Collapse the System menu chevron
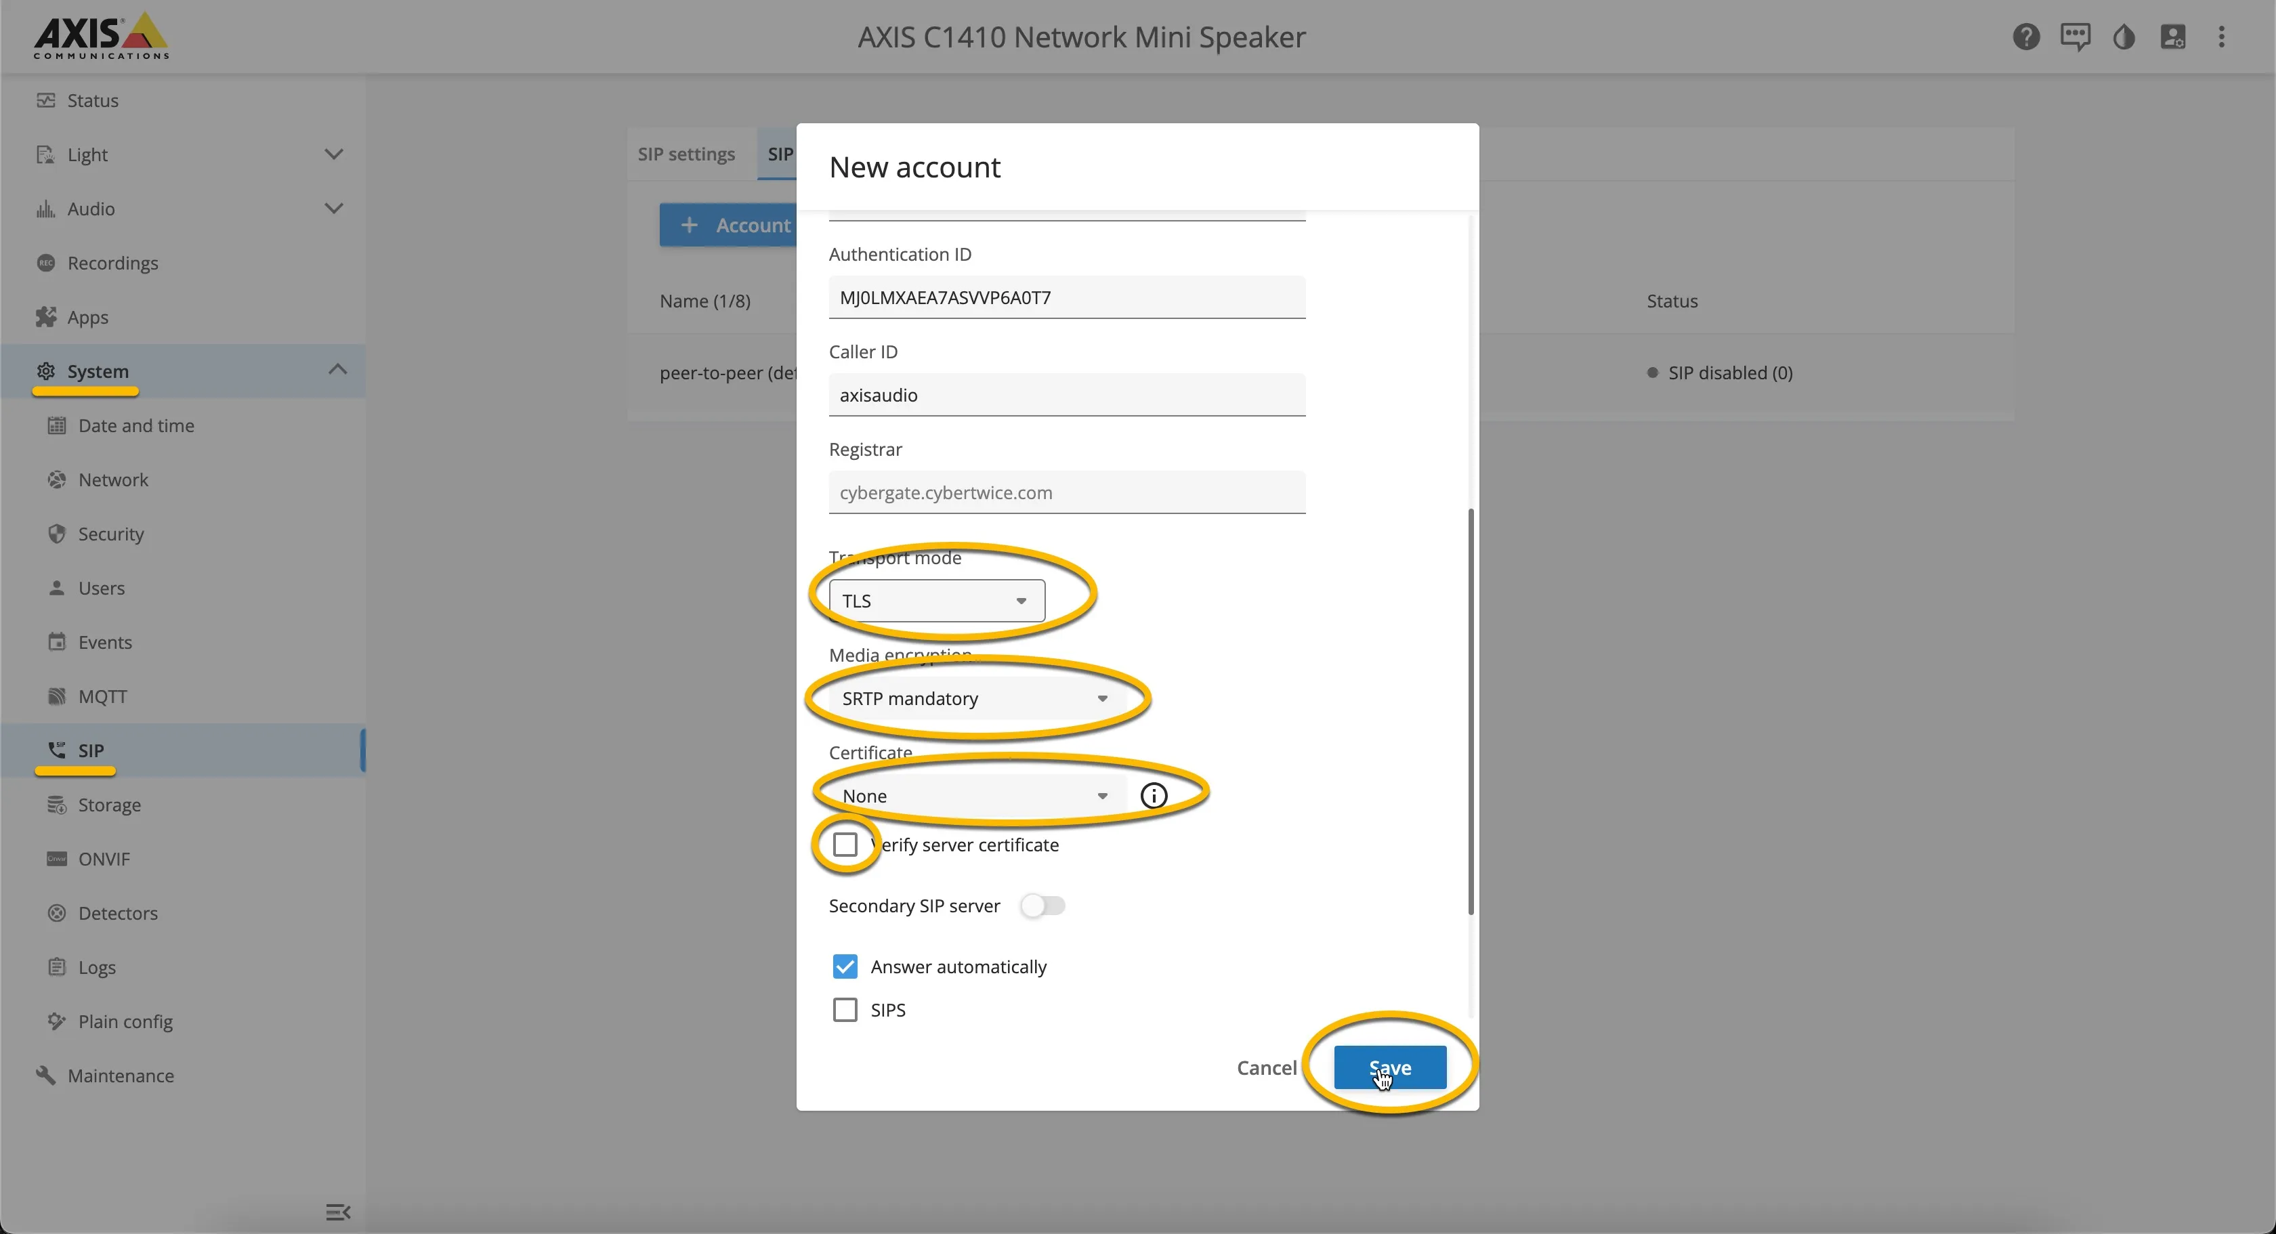This screenshot has width=2276, height=1234. tap(337, 370)
